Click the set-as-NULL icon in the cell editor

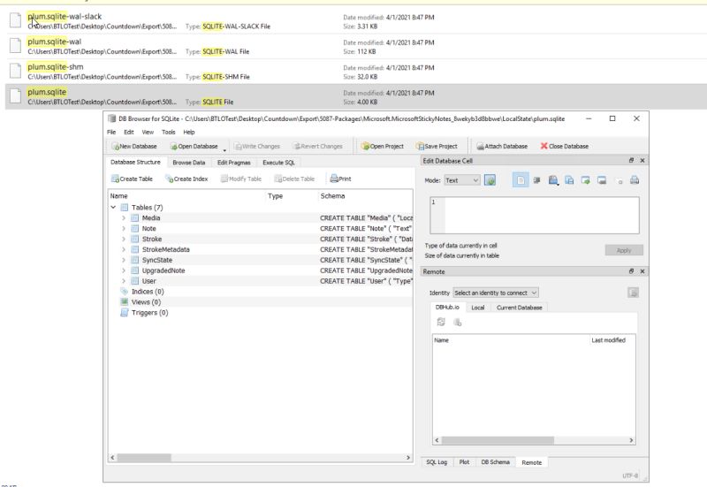pyautogui.click(x=620, y=181)
